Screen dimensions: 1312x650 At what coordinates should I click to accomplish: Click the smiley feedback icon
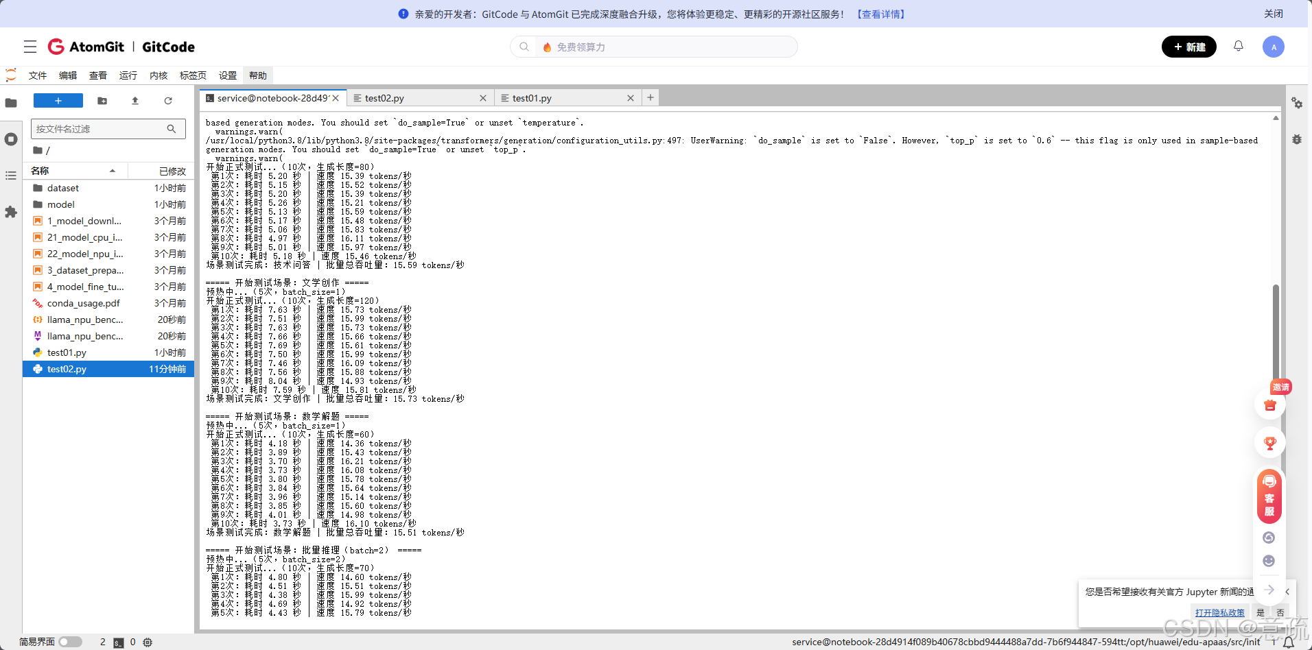pyautogui.click(x=1269, y=561)
